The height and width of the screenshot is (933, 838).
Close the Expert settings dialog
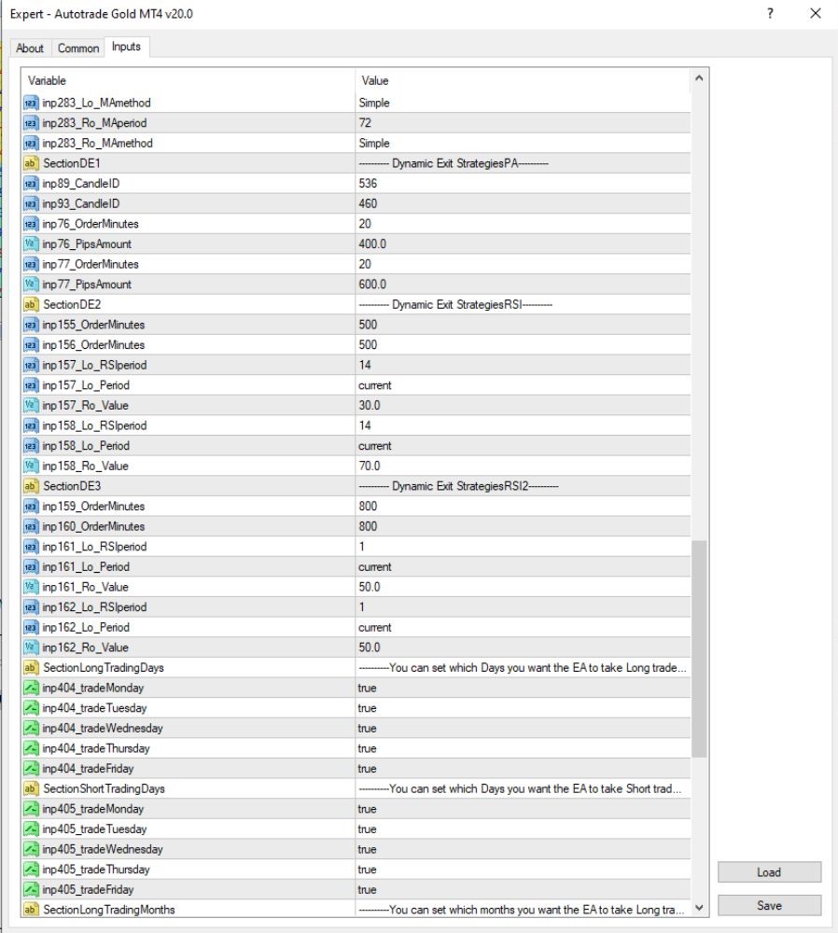[x=816, y=14]
